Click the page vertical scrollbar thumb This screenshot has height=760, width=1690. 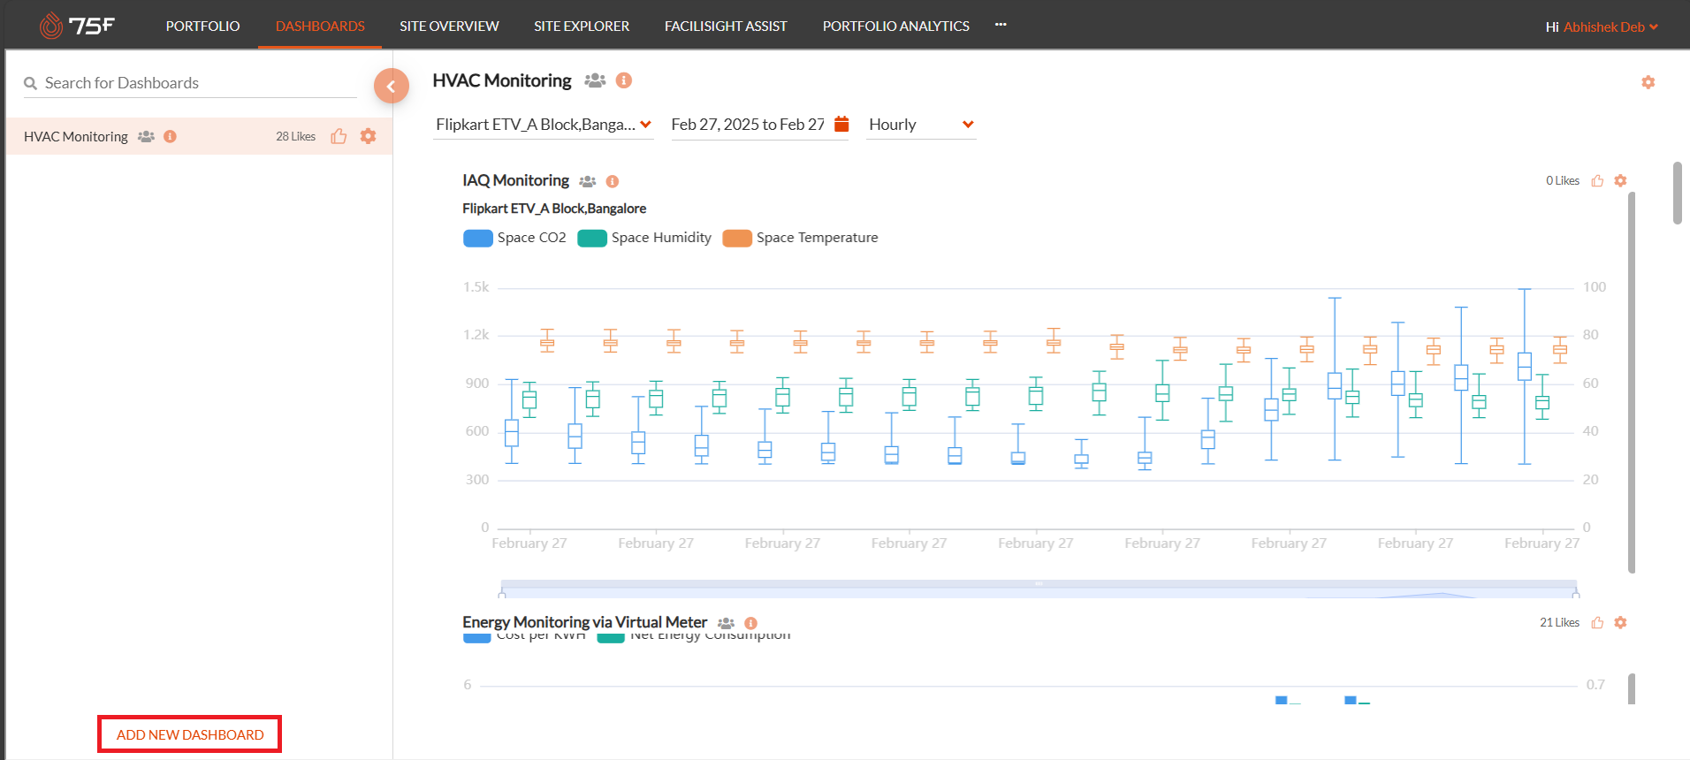click(x=1677, y=193)
